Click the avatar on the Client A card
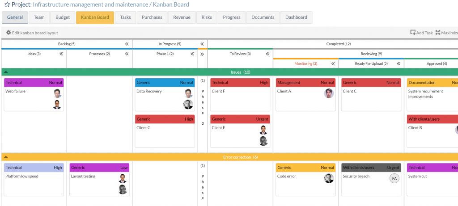The height and width of the screenshot is (206, 458). click(x=329, y=93)
